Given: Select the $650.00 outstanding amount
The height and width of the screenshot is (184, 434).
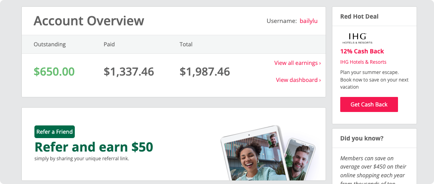Looking at the screenshot, I should 54,72.
